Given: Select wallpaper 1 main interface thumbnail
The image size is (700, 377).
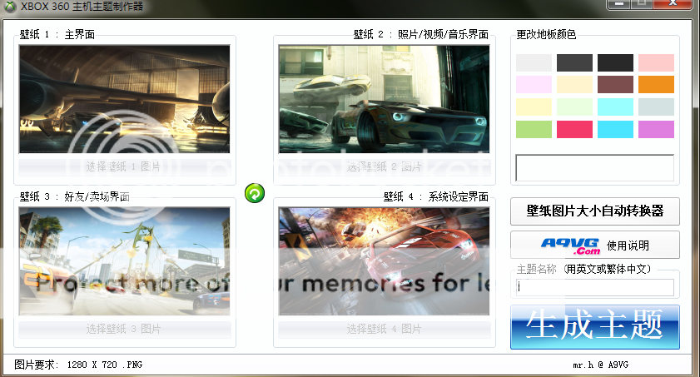Looking at the screenshot, I should tap(124, 98).
